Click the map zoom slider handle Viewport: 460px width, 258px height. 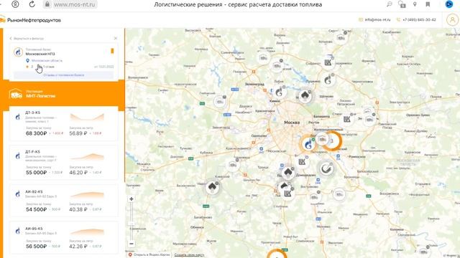point(131,224)
